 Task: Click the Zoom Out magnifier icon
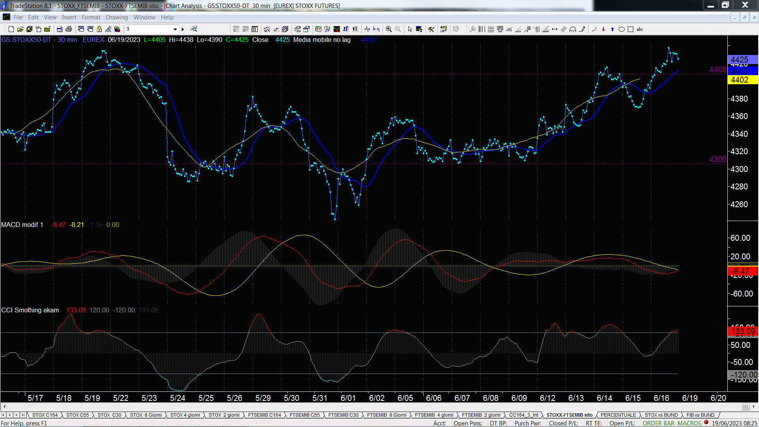pyautogui.click(x=398, y=29)
